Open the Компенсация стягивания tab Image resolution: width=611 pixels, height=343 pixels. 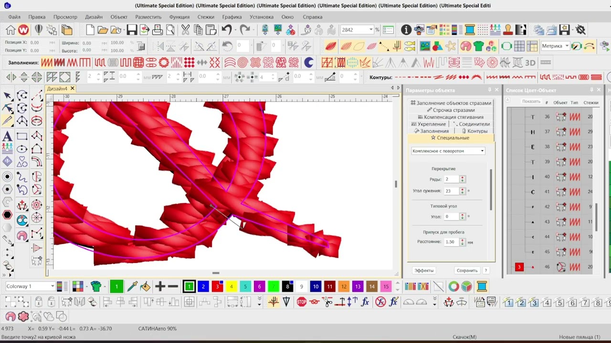pos(450,117)
